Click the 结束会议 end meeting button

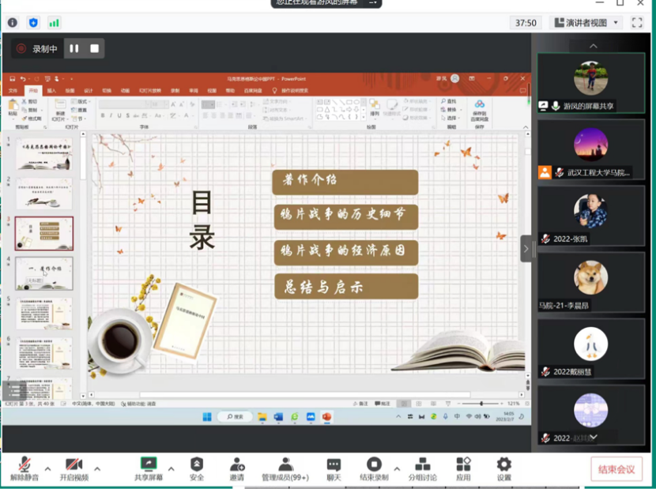point(616,469)
